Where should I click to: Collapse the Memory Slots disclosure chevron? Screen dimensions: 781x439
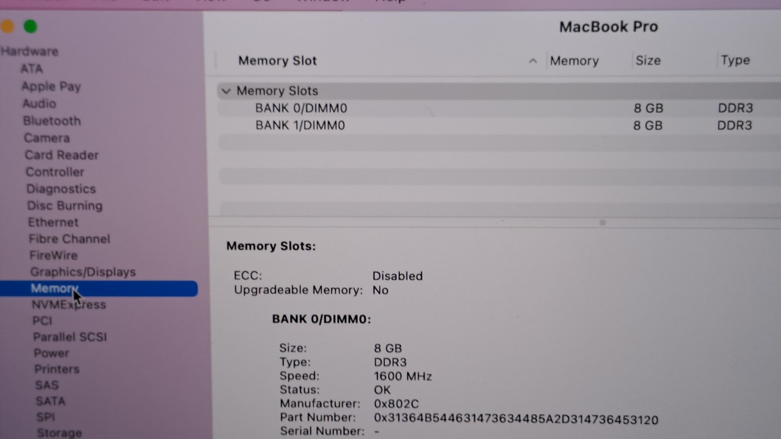[x=226, y=91]
